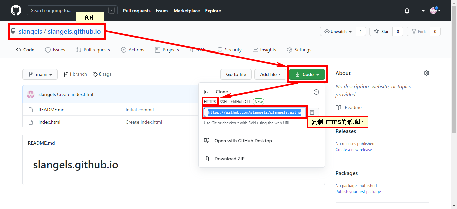Switch to the Actions tab
The height and width of the screenshot is (209, 457).
coord(132,50)
